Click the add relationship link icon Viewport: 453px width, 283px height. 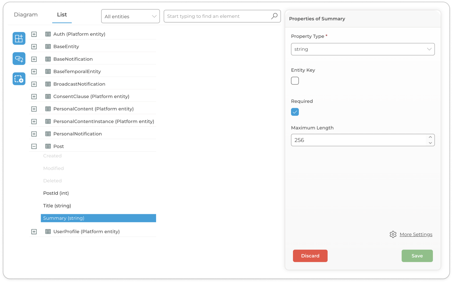point(19,59)
